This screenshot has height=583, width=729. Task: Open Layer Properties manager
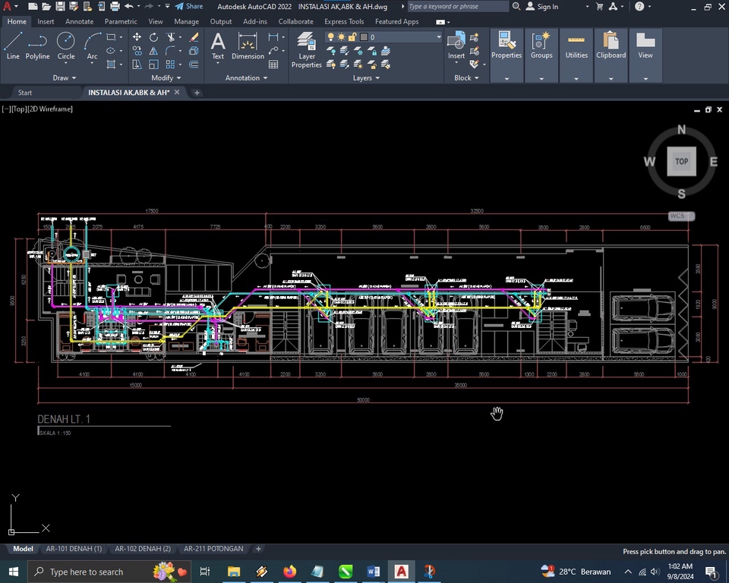click(306, 49)
